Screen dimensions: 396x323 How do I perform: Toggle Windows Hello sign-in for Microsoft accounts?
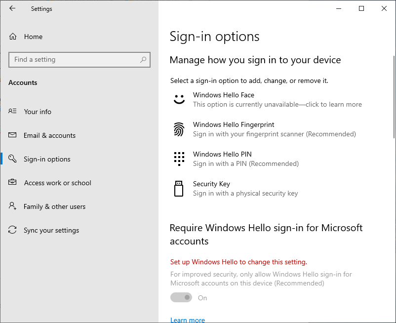coord(181,297)
